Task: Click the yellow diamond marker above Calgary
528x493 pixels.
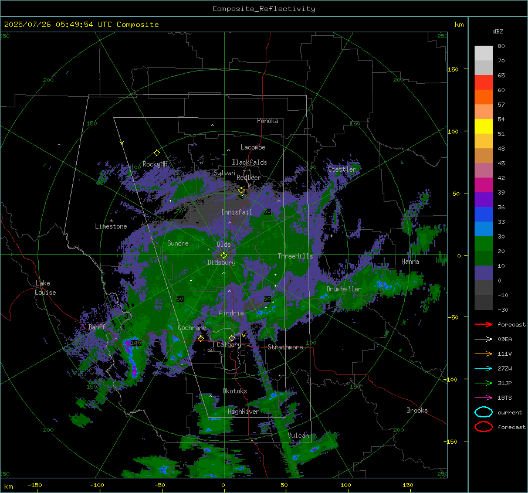Action: tap(232, 338)
